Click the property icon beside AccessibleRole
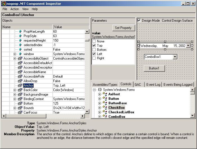Viewport: 197px width, 149px height. (20, 76)
